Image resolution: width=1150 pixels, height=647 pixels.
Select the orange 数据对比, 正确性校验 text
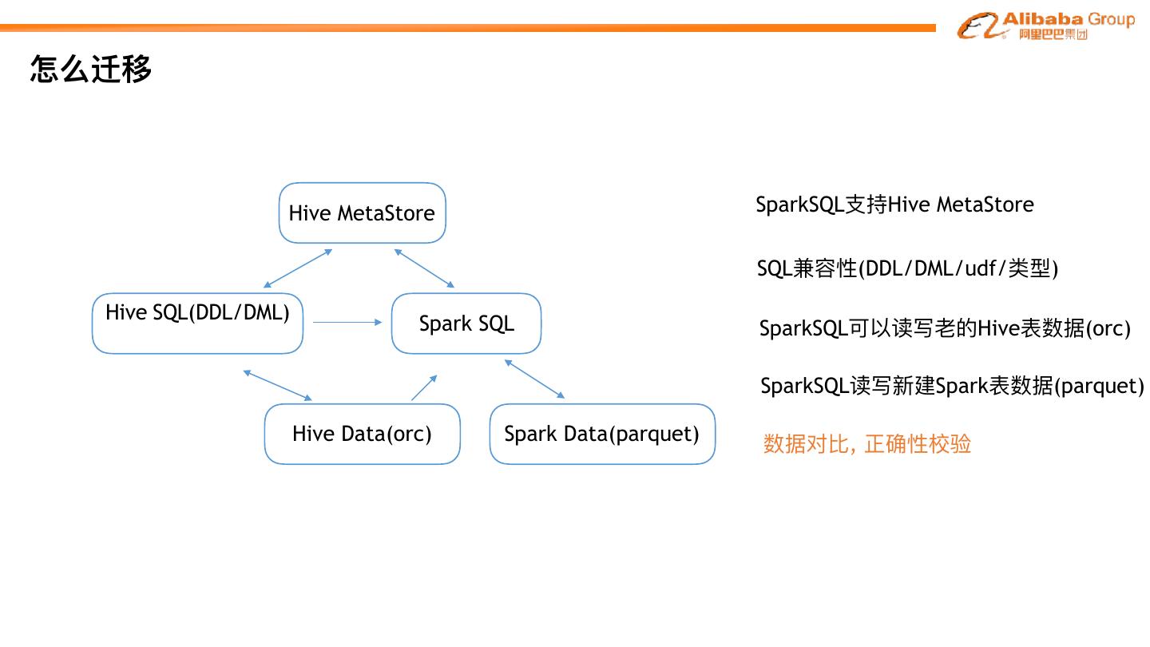click(866, 443)
